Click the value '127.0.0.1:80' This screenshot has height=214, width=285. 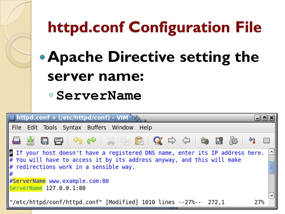pyautogui.click(x=66, y=188)
